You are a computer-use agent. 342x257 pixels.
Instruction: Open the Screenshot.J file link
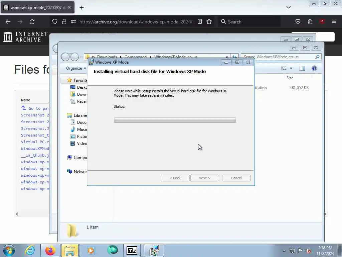pos(35,128)
